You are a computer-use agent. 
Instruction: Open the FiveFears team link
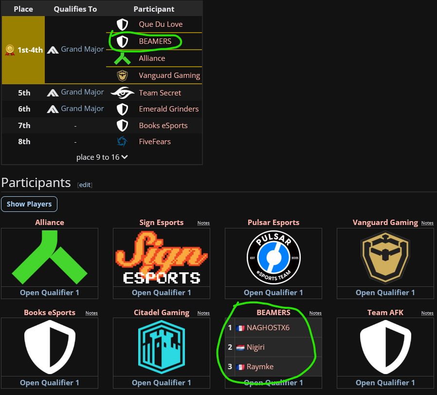[x=155, y=142]
